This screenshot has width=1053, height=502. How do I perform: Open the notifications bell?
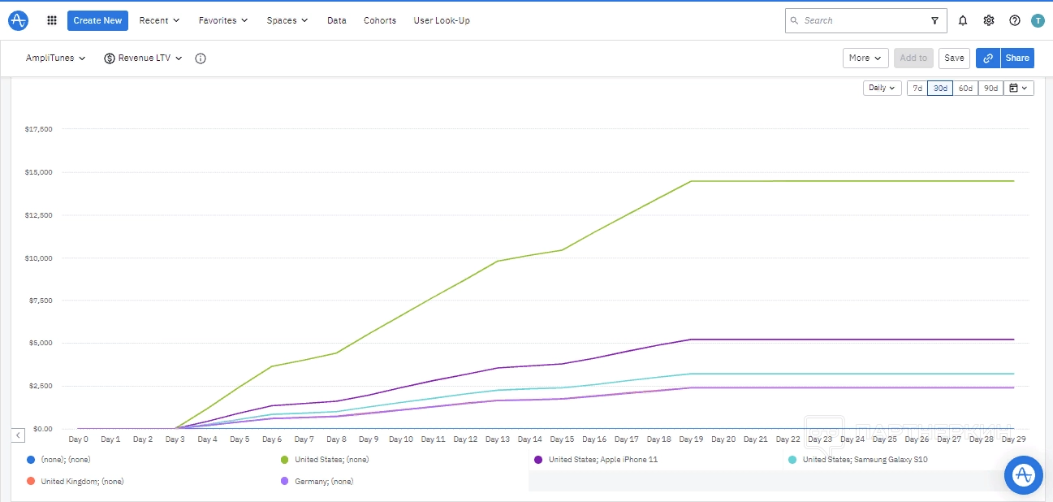(963, 20)
